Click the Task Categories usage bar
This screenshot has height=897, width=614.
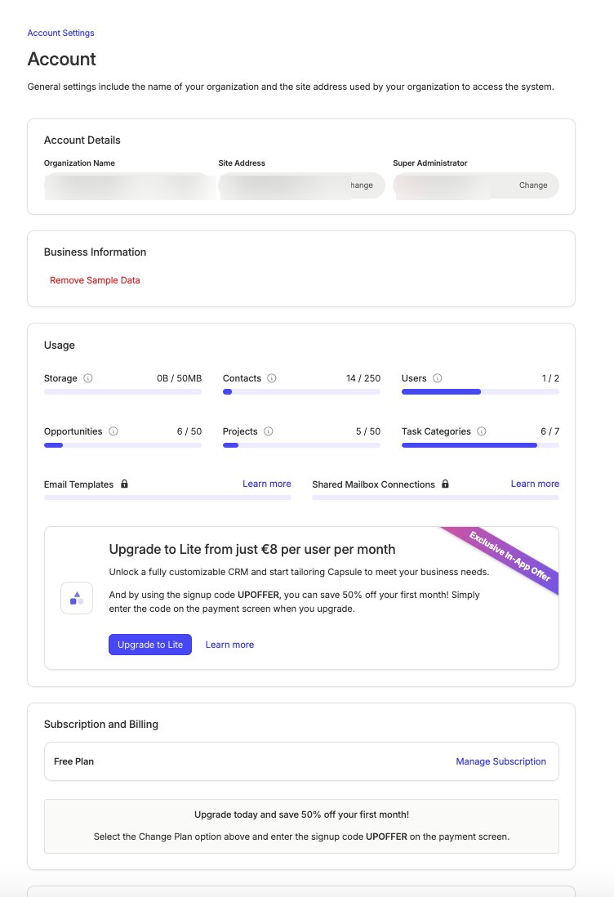[x=480, y=445]
